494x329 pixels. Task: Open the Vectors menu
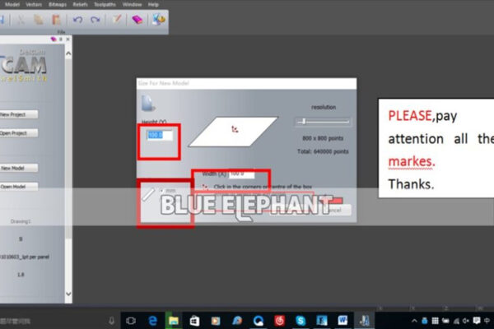(x=34, y=5)
